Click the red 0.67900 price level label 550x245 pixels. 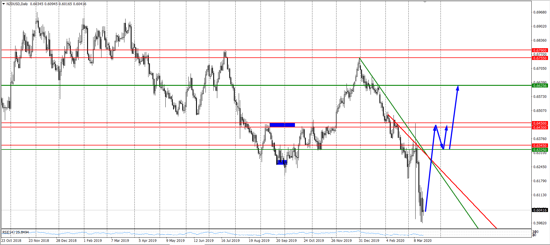tap(540, 50)
